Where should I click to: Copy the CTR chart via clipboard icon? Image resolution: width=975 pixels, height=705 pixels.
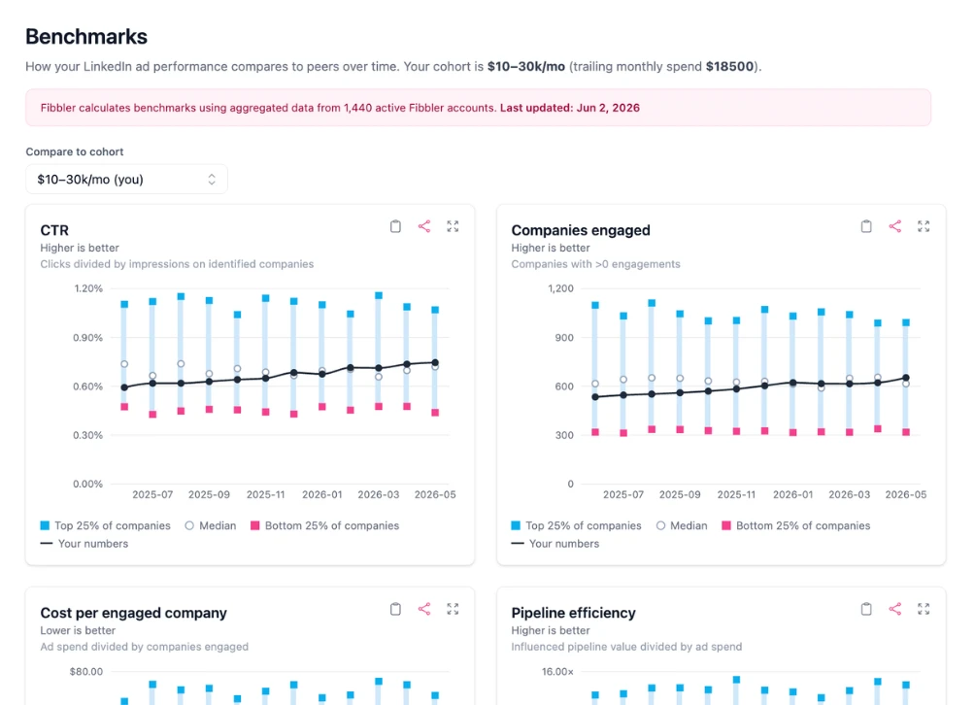[x=395, y=226]
